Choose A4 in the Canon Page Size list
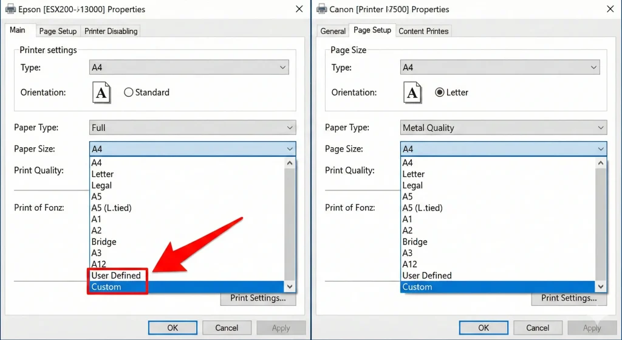This screenshot has width=622, height=340. coord(498,163)
